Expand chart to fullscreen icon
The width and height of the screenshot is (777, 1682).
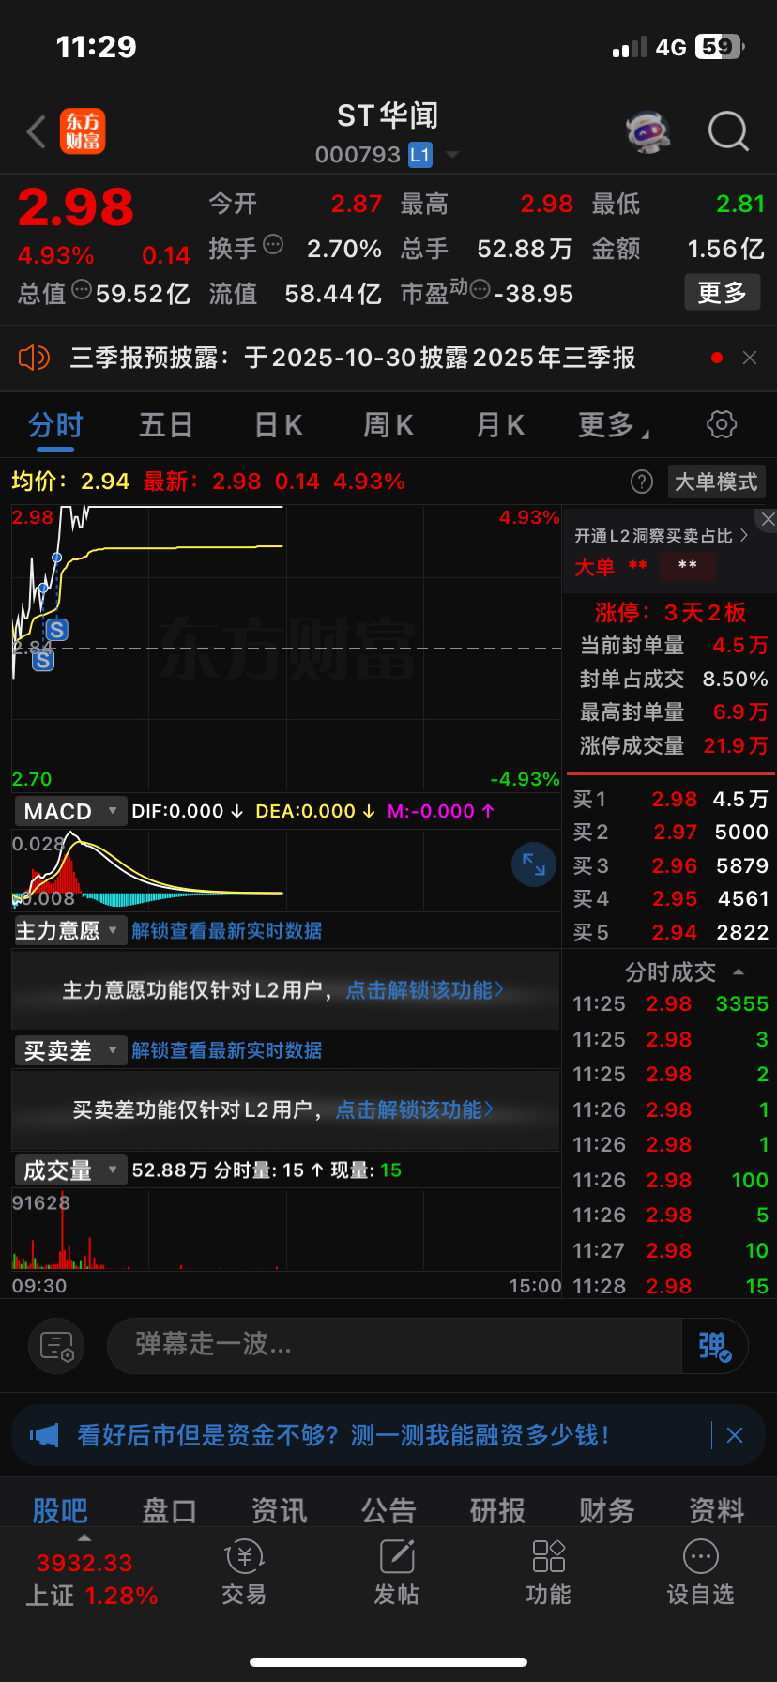coord(534,864)
